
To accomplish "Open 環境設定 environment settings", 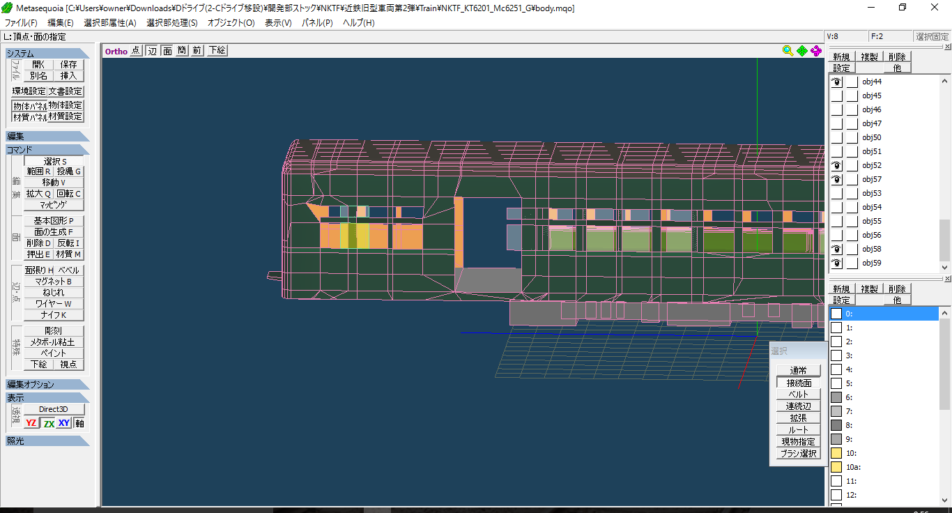I will coord(29,91).
